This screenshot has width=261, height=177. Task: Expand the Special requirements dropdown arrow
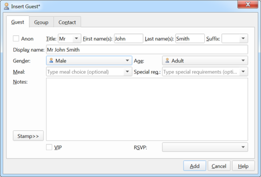243,72
